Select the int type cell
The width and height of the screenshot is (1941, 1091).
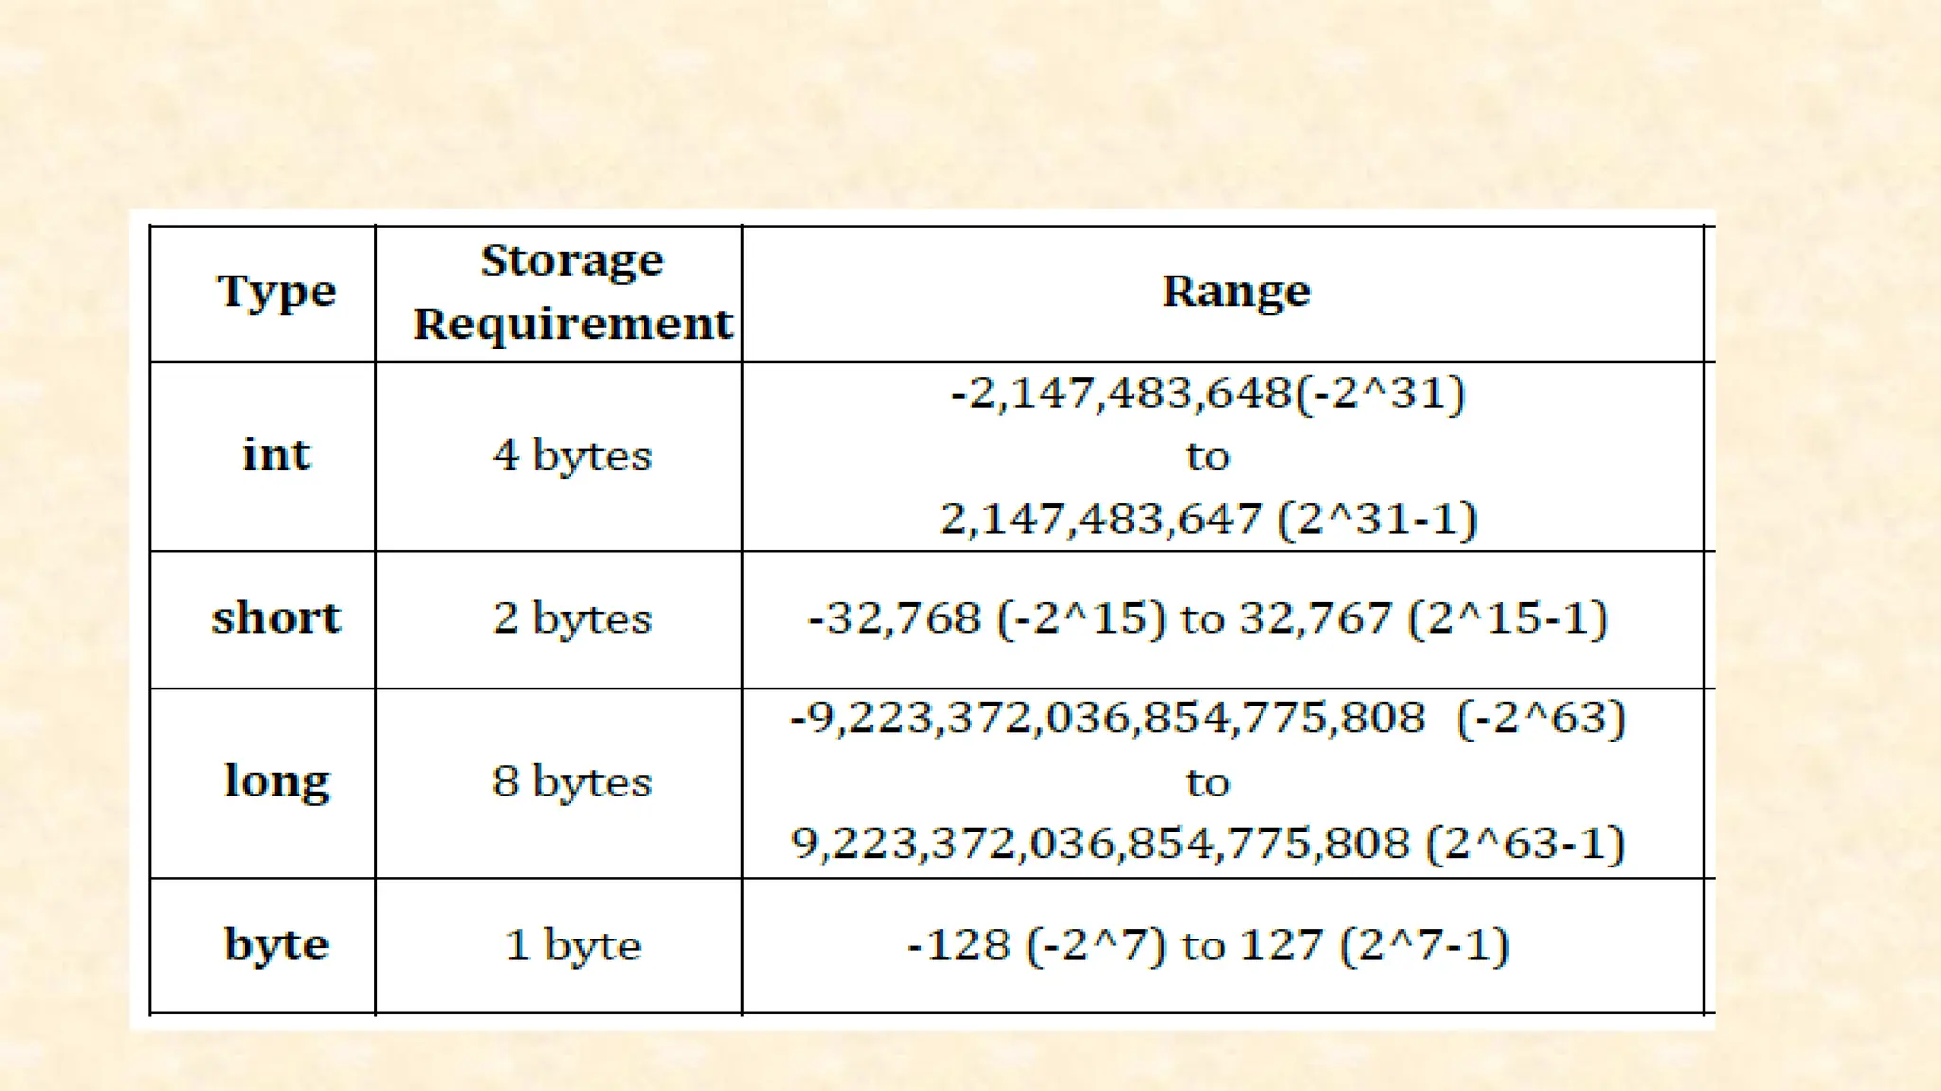(263, 456)
